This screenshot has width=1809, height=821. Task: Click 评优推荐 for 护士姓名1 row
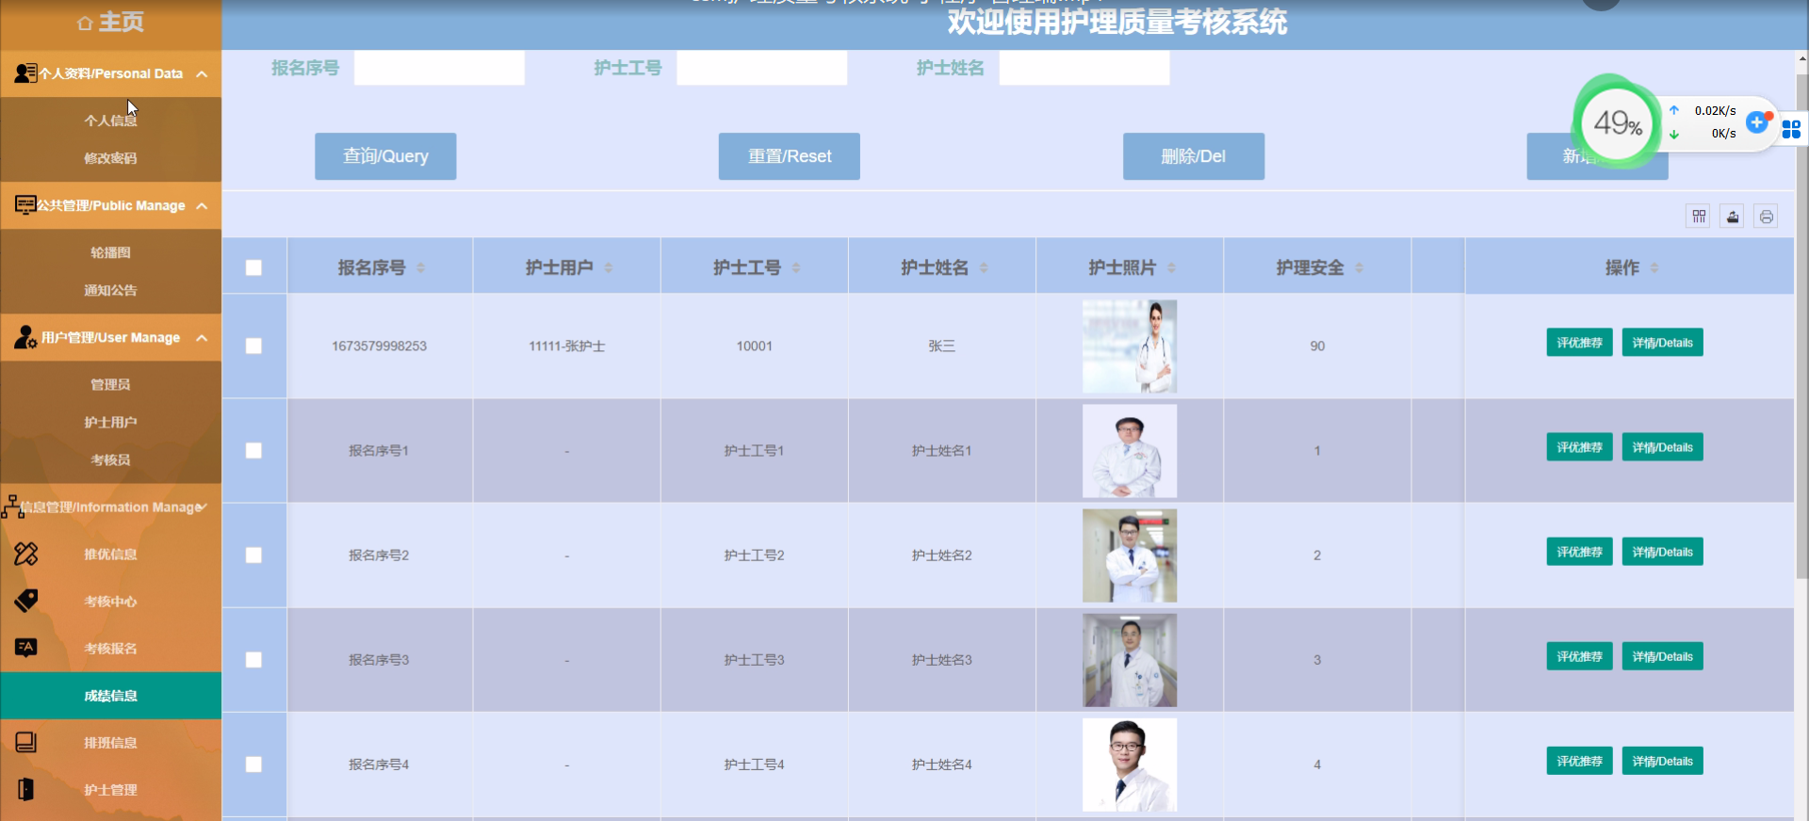coord(1579,447)
